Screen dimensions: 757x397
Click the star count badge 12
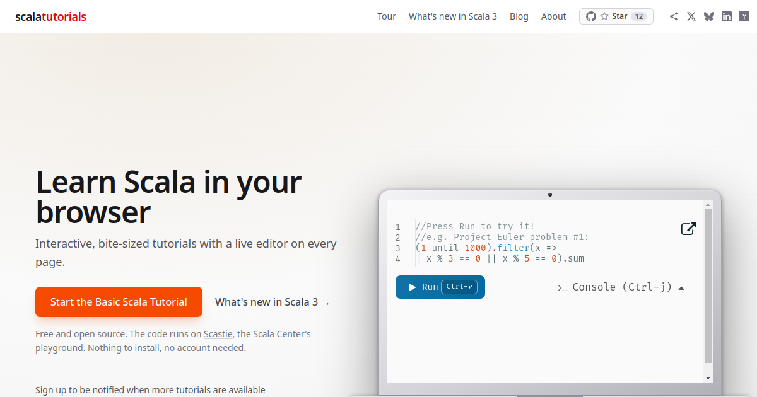pyautogui.click(x=639, y=16)
